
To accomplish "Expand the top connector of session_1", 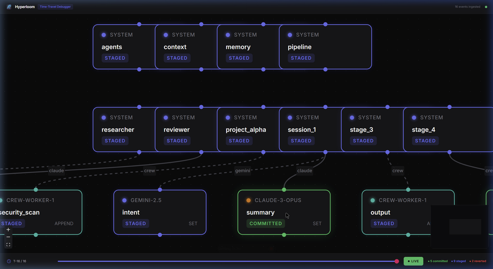I will [x=325, y=107].
